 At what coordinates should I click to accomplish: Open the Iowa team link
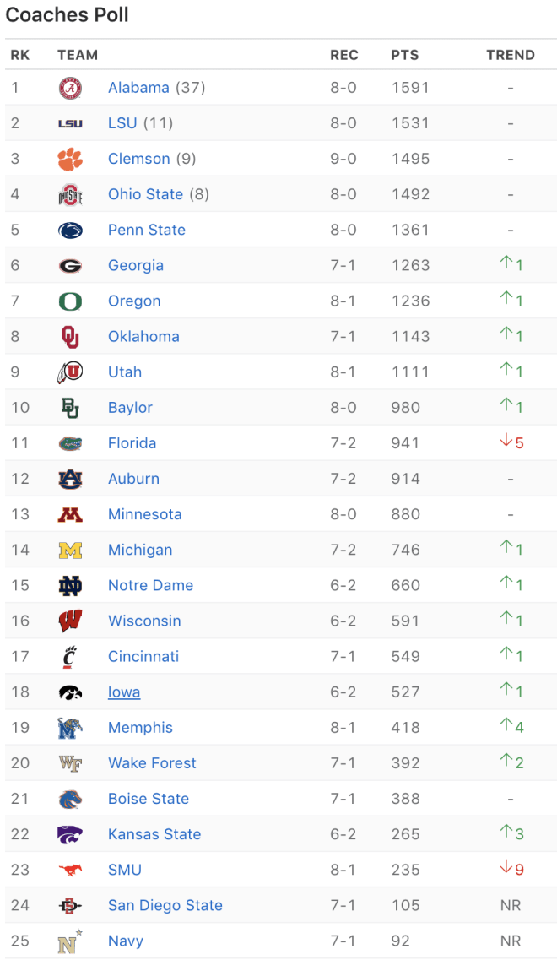[x=124, y=692]
